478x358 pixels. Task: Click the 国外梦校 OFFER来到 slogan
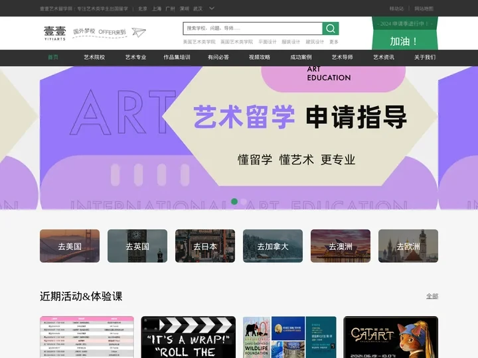100,32
